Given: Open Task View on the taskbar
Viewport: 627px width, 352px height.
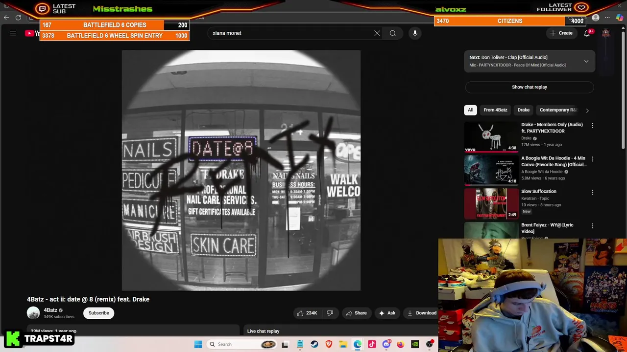Looking at the screenshot, I should 285,344.
